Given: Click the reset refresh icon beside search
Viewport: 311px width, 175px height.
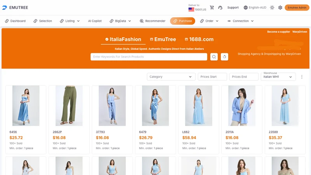Looking at the screenshot, I should click(x=224, y=57).
